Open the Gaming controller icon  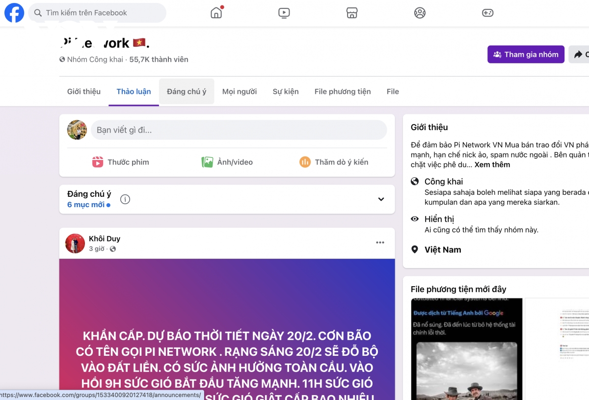[487, 13]
